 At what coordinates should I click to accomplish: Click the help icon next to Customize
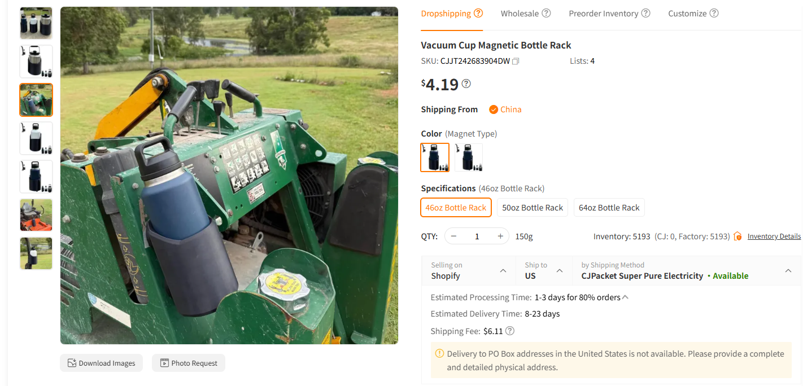[x=714, y=14]
